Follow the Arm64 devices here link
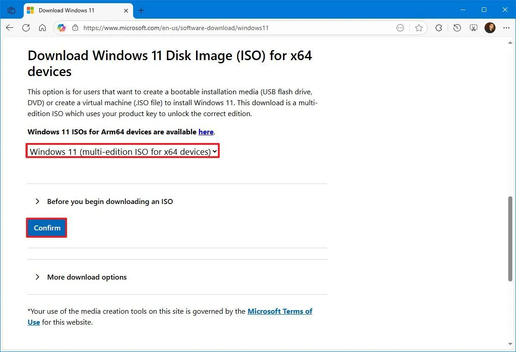This screenshot has height=352, width=516. coord(206,132)
